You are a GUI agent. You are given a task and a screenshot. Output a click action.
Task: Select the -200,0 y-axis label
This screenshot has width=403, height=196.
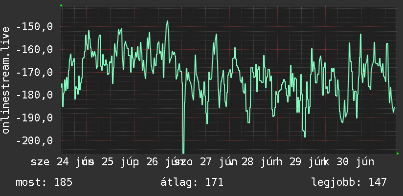point(34,140)
